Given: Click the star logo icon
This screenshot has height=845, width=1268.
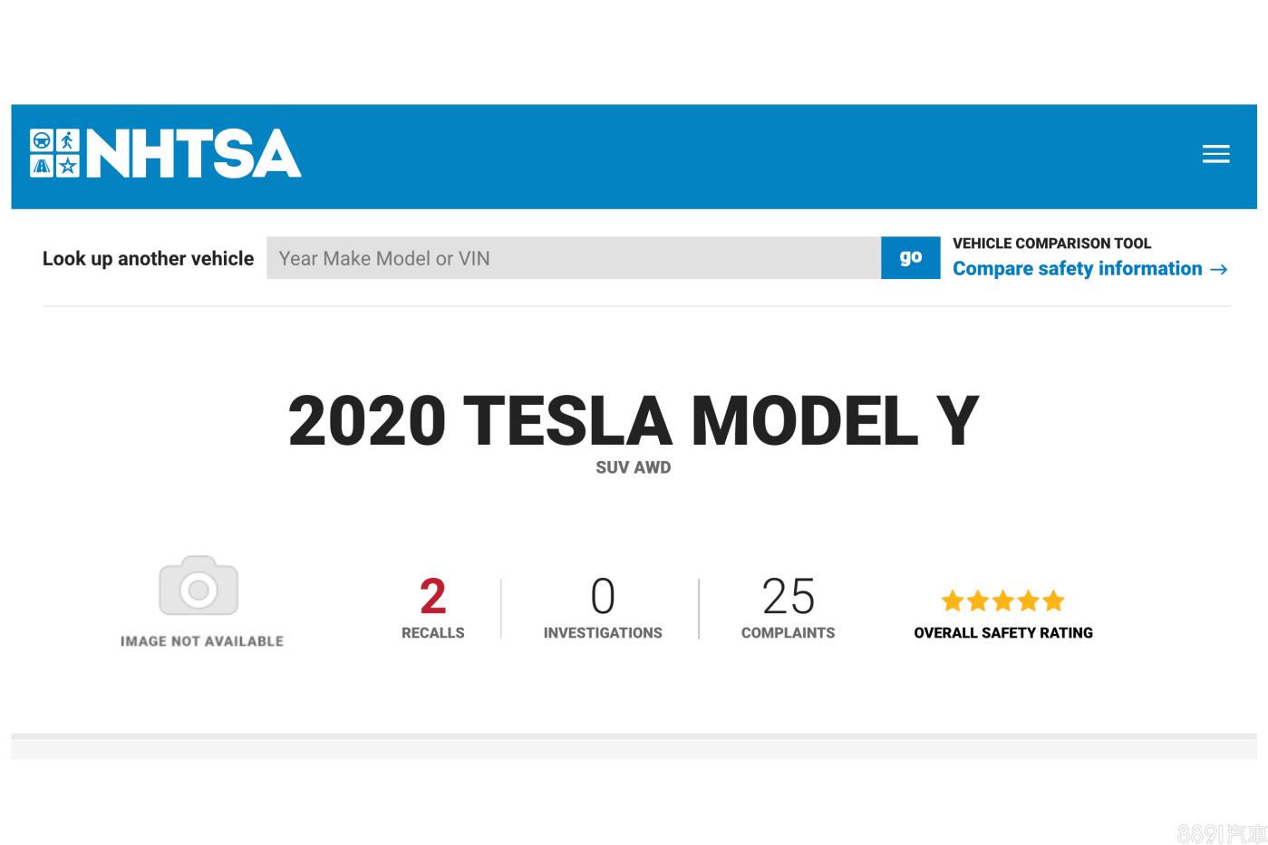Looking at the screenshot, I should (x=68, y=166).
